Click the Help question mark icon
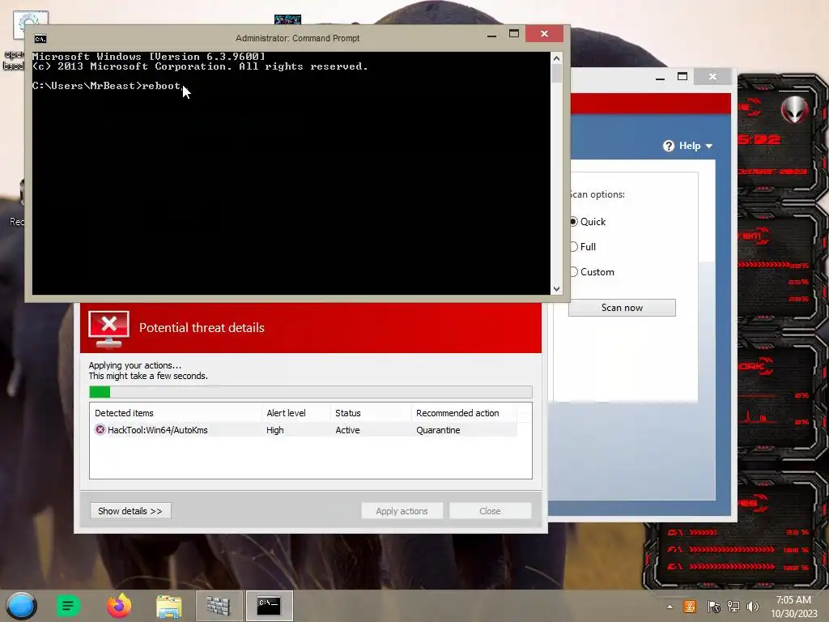Viewport: 829px width, 622px height. pyautogui.click(x=669, y=146)
